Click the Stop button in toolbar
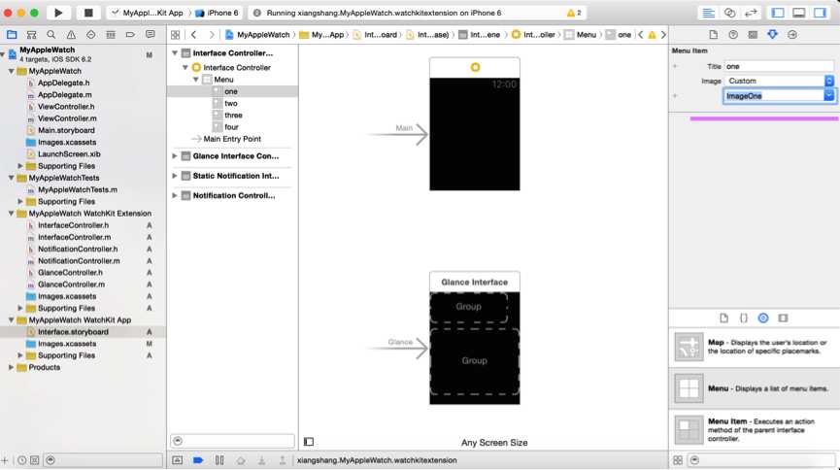Viewport: 840px width, 470px height. [88, 13]
